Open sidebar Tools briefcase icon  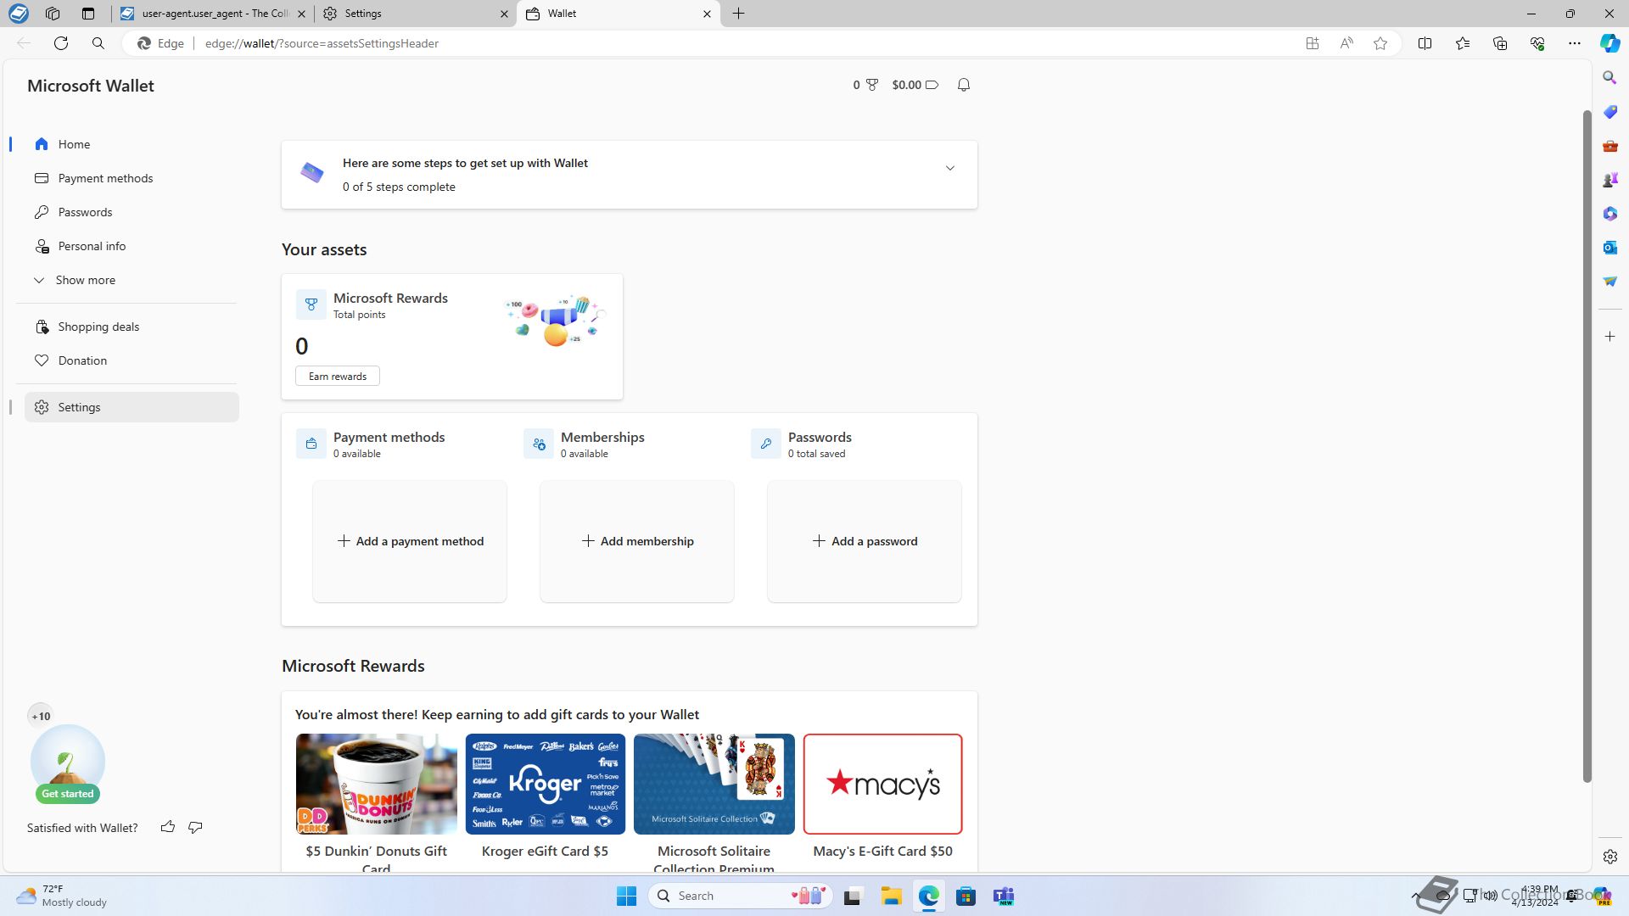(x=1610, y=146)
